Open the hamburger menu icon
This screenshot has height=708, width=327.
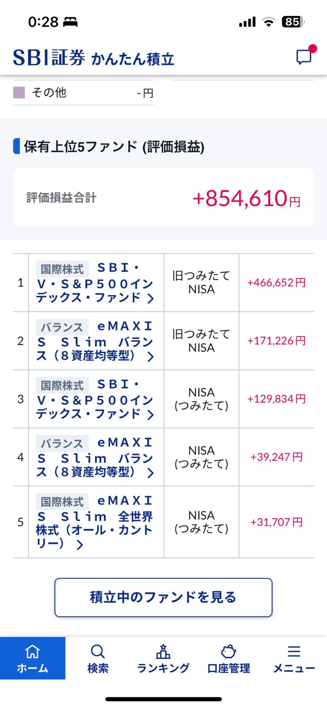click(x=294, y=652)
